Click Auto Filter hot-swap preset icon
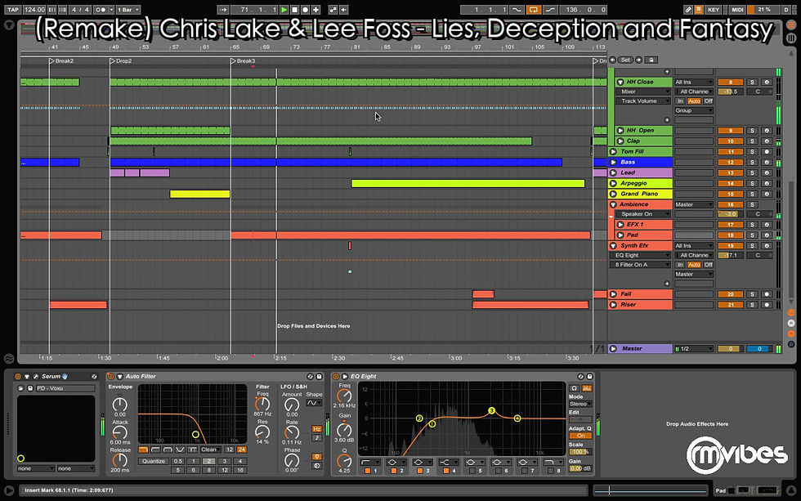The image size is (801, 501). 310,377
